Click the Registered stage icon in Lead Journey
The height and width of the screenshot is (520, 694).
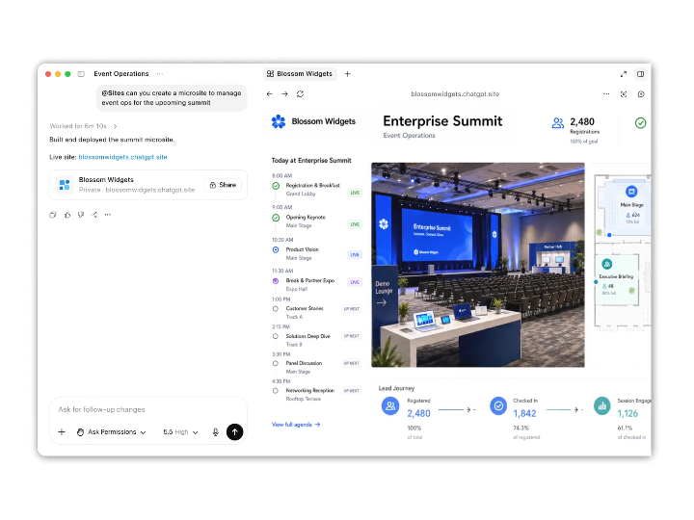click(x=390, y=406)
